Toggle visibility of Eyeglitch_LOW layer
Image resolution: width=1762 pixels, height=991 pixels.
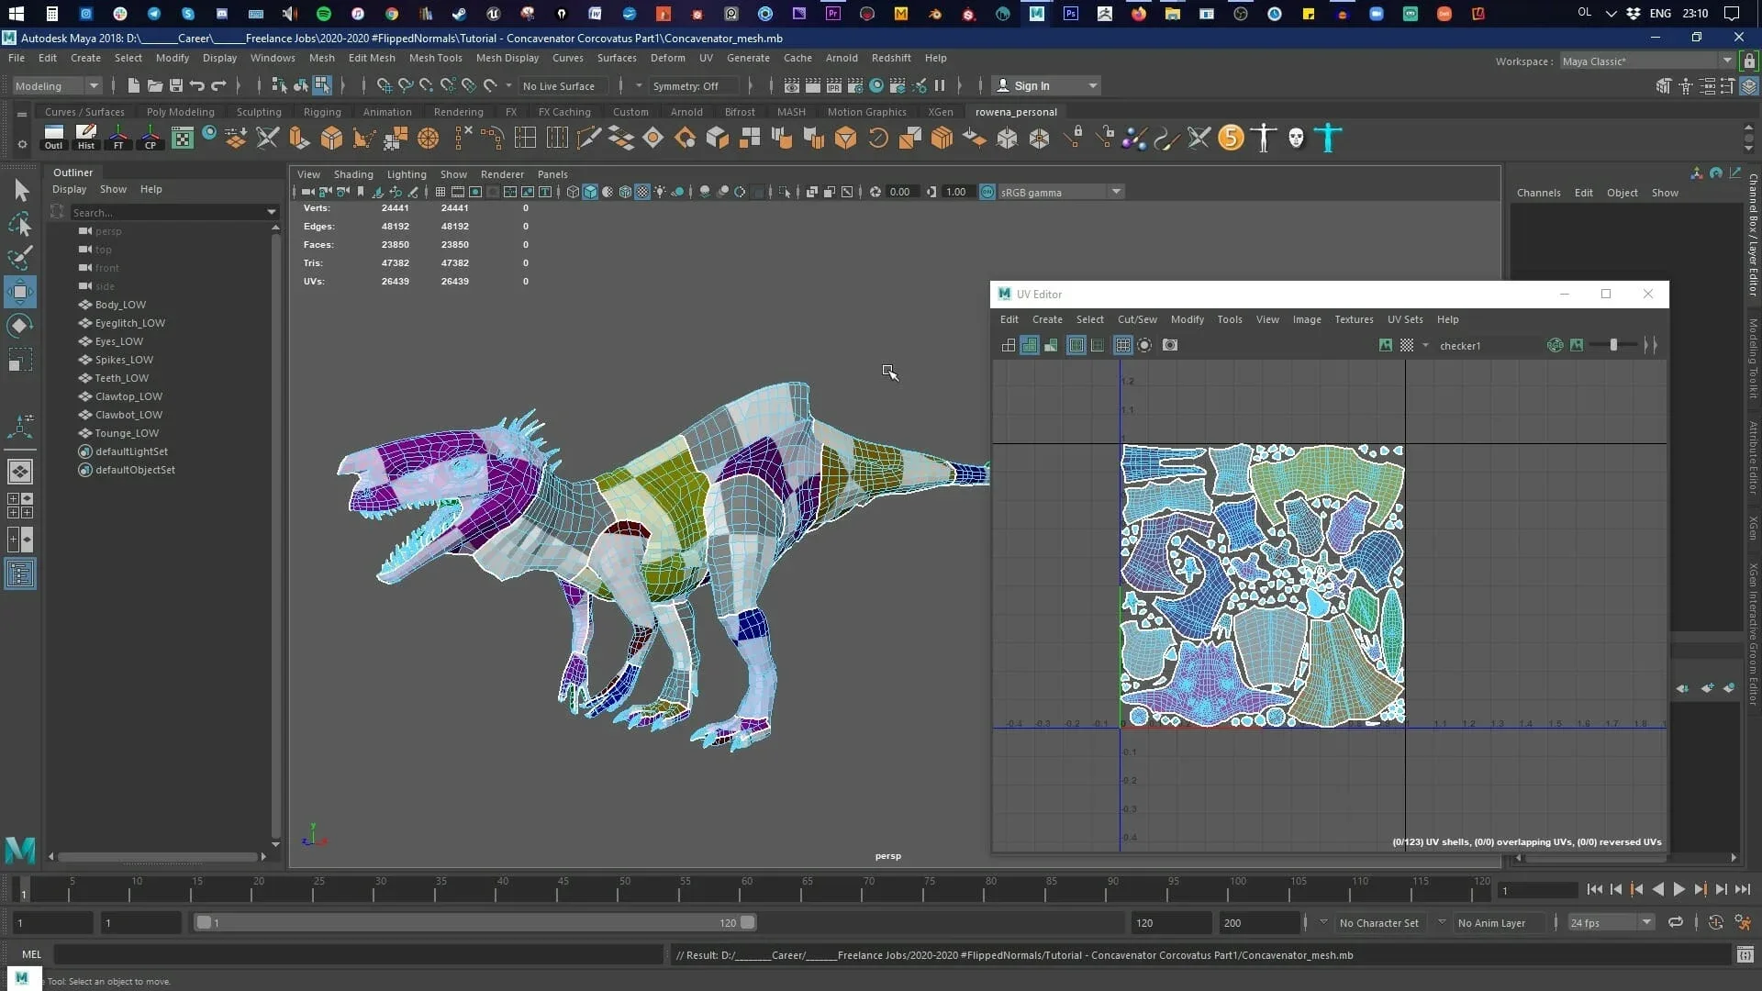pos(84,322)
